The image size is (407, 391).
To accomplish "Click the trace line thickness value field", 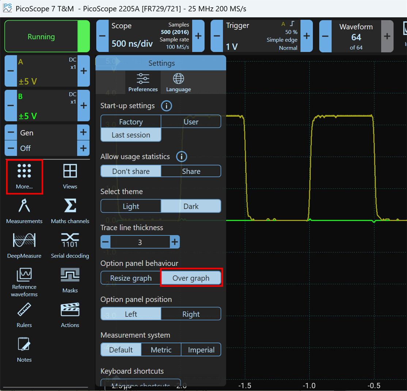I will (140, 242).
